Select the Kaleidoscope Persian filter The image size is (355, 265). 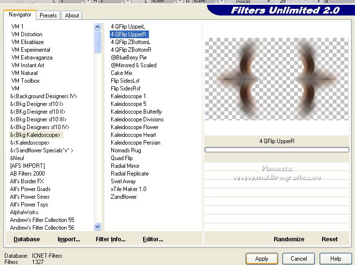(x=135, y=143)
